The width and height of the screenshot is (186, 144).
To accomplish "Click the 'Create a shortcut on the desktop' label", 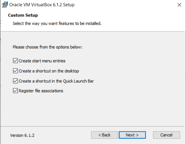I will tap(49, 71).
